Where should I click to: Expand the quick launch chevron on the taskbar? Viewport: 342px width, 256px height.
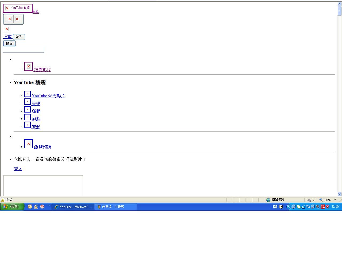pyautogui.click(x=49, y=205)
